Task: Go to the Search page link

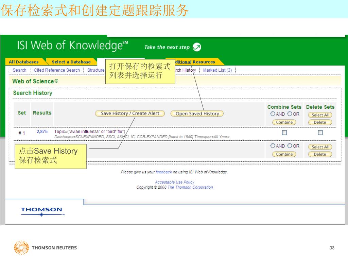Action: [19, 70]
